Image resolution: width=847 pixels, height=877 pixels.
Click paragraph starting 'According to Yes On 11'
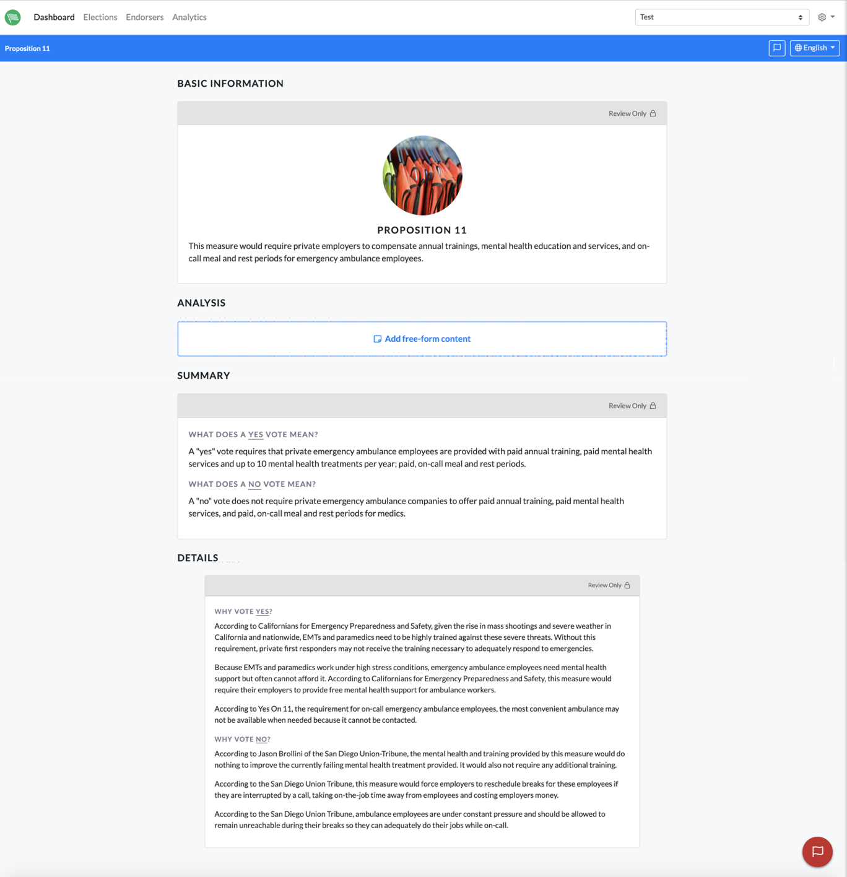coord(417,714)
